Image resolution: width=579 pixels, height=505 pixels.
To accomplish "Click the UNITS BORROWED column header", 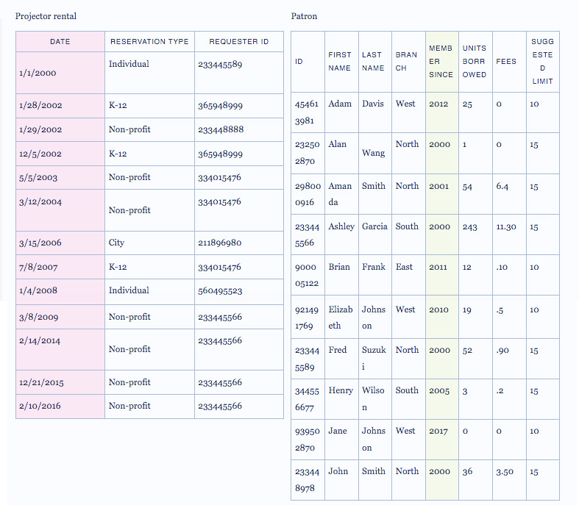I will coord(475,62).
